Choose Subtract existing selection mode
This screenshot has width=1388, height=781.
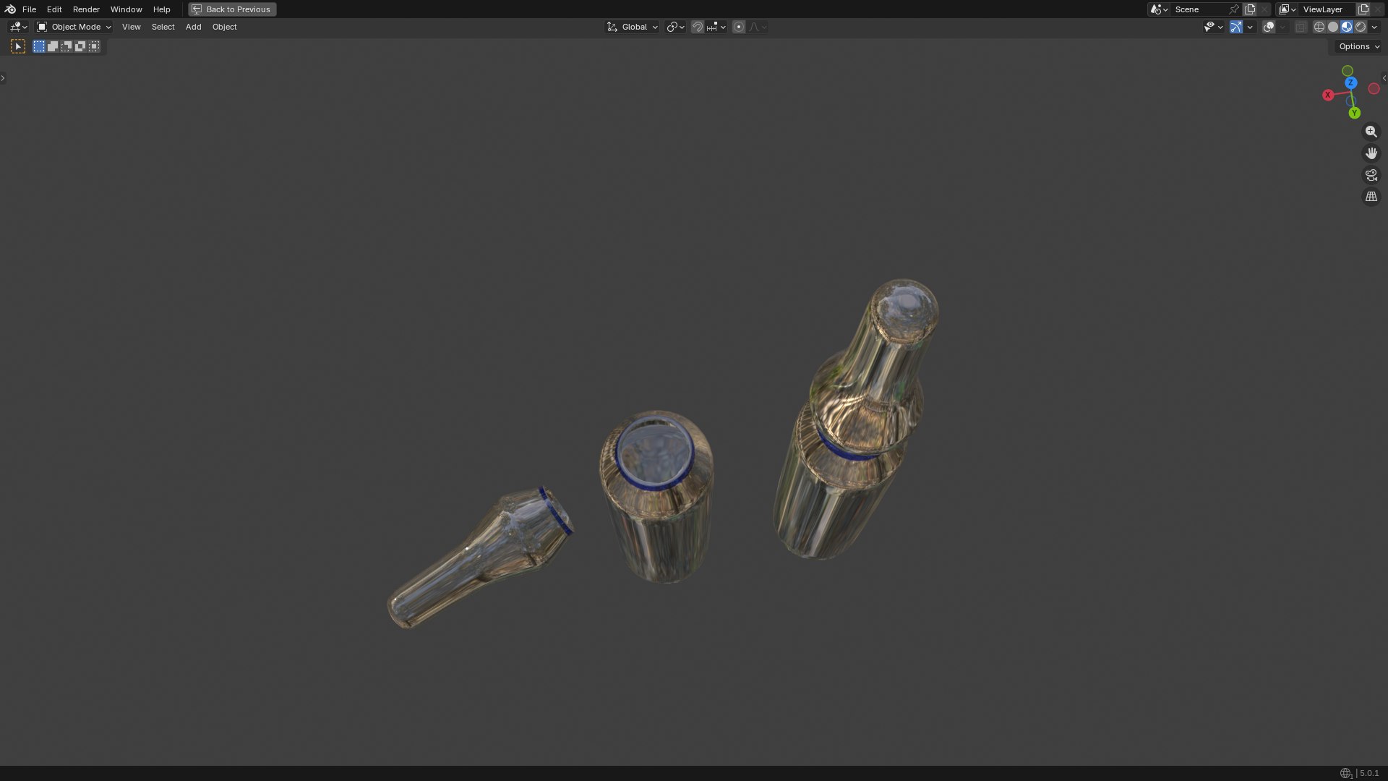(67, 46)
